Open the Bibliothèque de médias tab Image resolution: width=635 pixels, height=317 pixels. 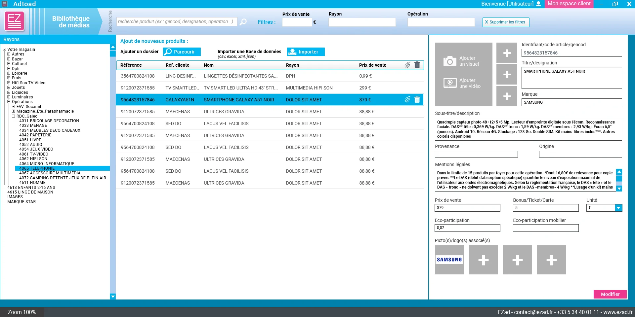pos(71,22)
